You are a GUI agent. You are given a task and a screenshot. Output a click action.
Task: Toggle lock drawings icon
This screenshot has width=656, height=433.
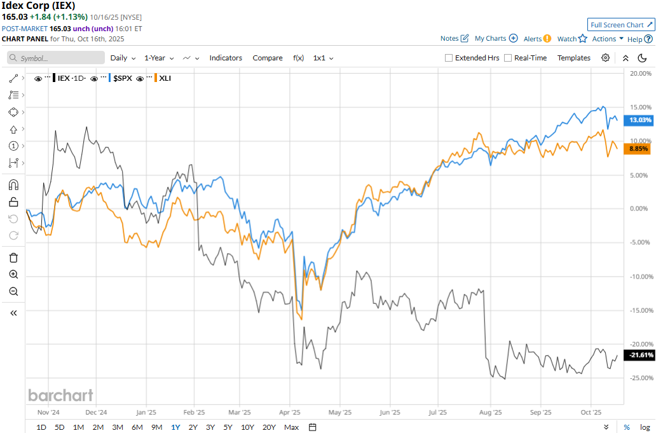(13, 202)
